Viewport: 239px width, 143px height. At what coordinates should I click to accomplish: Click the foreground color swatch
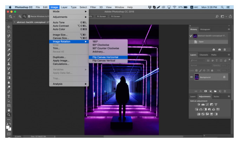pyautogui.click(x=8, y=127)
